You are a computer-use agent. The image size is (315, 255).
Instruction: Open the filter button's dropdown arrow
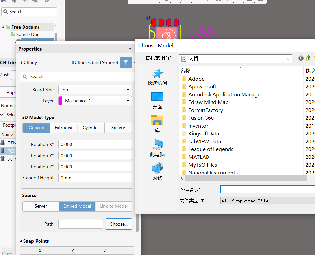[x=134, y=62]
